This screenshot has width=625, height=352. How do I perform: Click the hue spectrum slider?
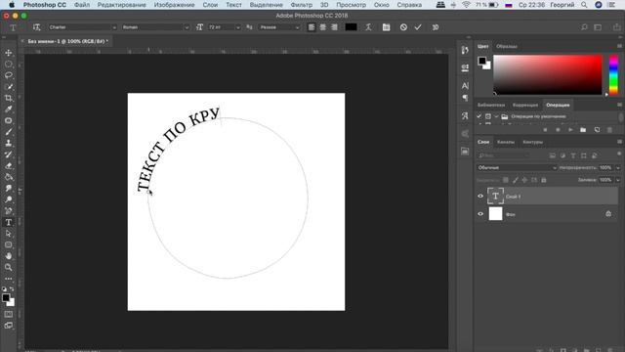[x=614, y=75]
